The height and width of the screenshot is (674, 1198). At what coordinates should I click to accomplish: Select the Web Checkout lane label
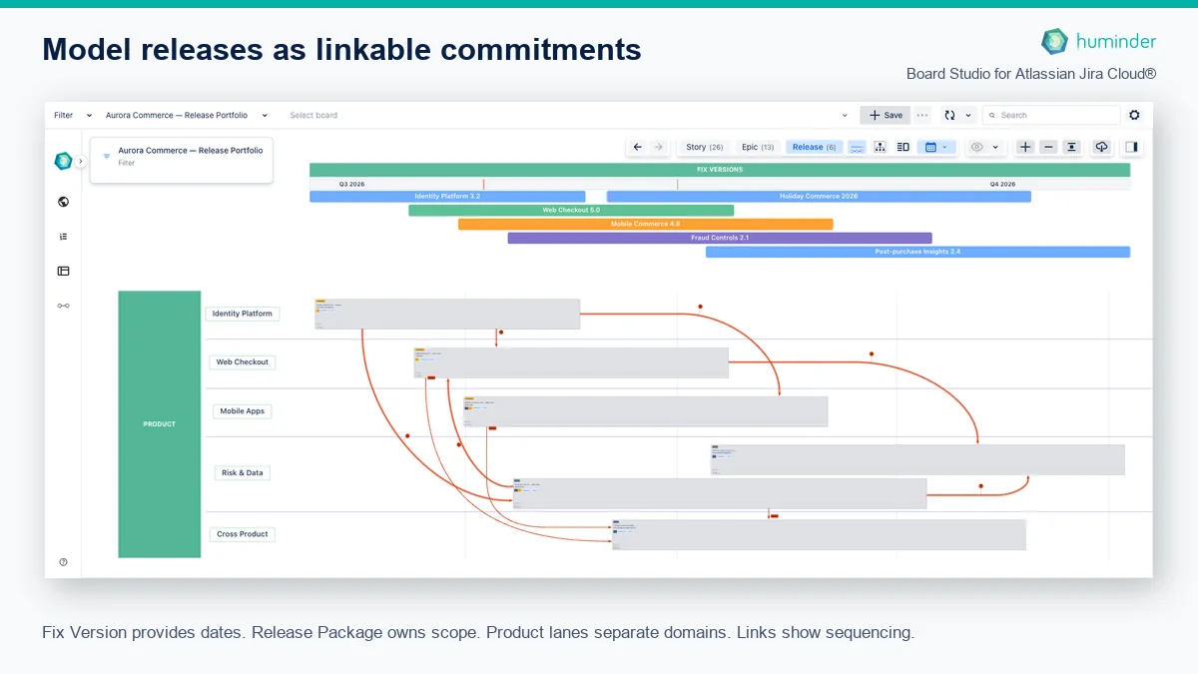(x=243, y=362)
